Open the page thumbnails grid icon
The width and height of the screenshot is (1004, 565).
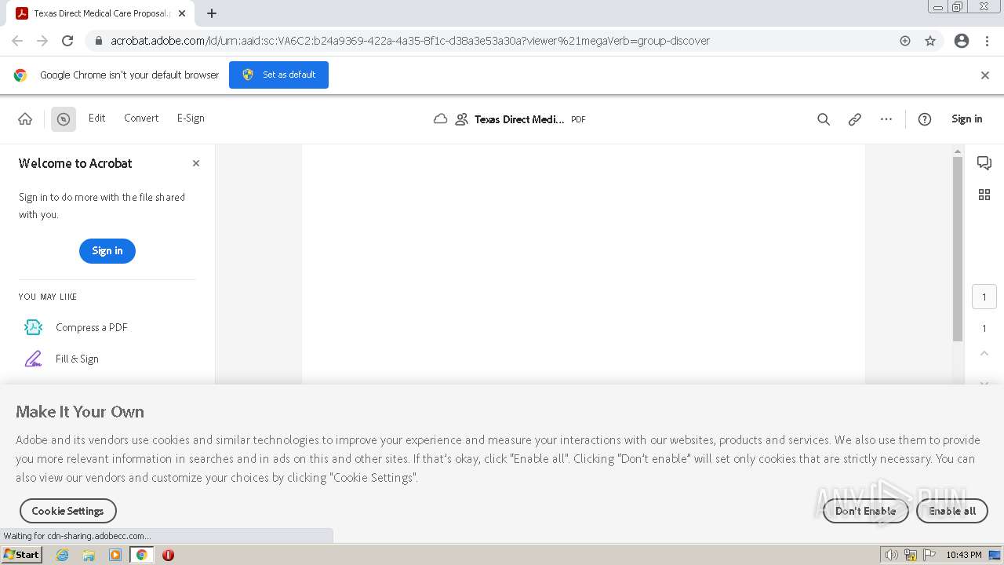[x=984, y=195]
